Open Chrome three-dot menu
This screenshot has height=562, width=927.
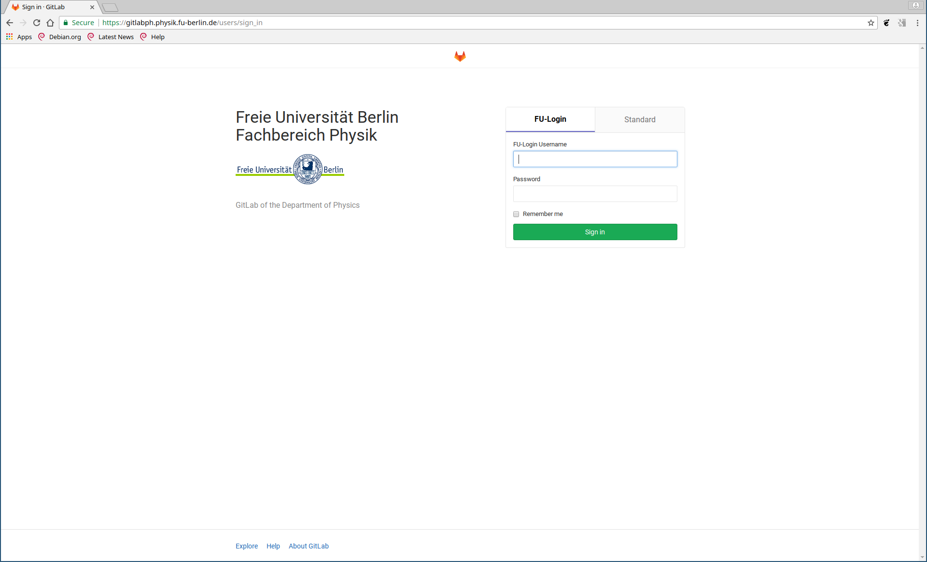(x=917, y=23)
